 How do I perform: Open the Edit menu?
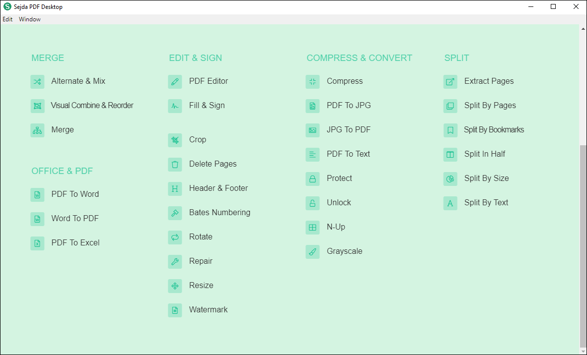pos(7,19)
